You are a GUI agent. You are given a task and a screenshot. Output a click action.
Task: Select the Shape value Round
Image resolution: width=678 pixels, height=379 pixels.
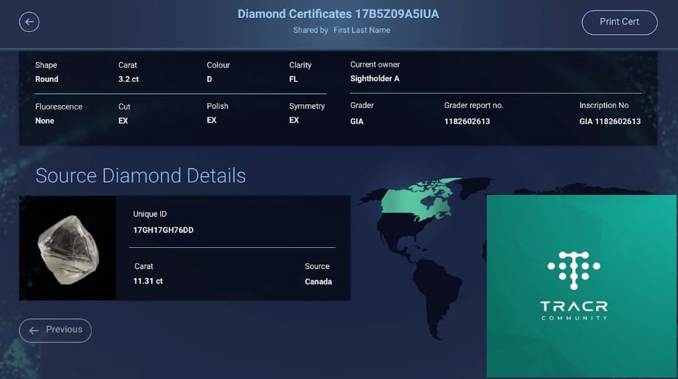(46, 79)
